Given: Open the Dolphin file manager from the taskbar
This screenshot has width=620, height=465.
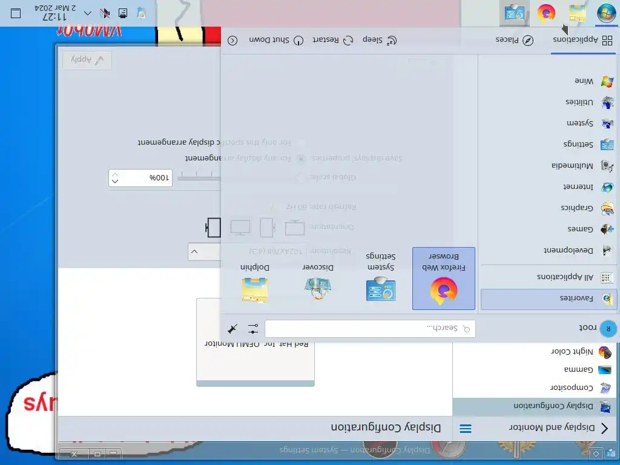Looking at the screenshot, I should tap(577, 13).
